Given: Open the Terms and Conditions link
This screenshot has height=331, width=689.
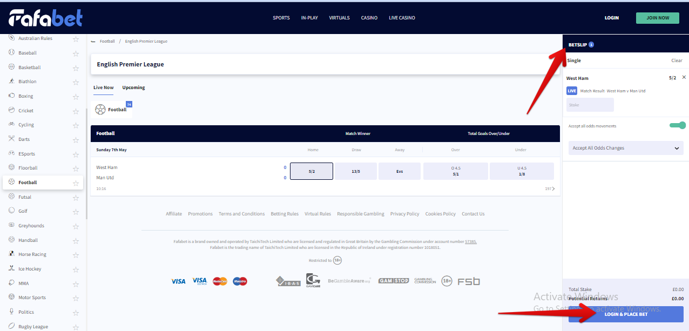Looking at the screenshot, I should pos(241,214).
